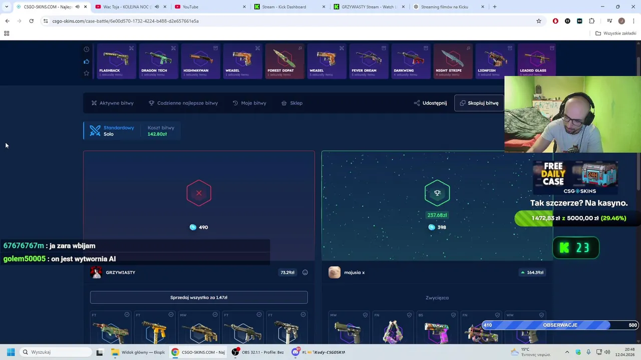Switch to Streaming filmów na Kicku tab

[448, 6]
